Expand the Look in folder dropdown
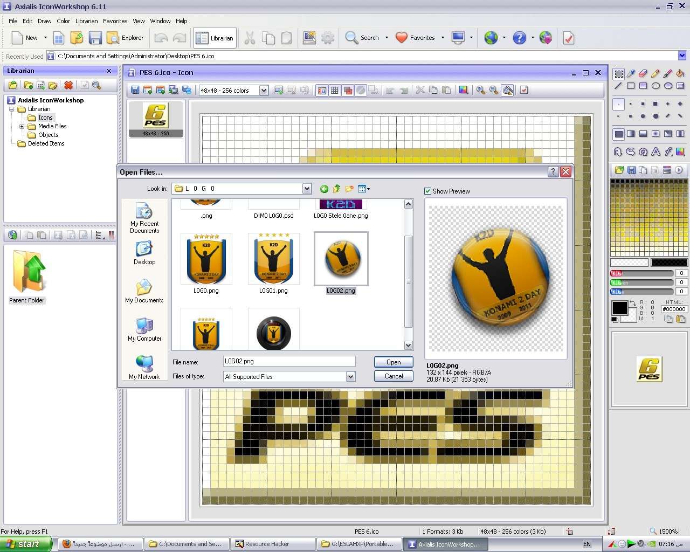690x552 pixels. click(x=307, y=189)
